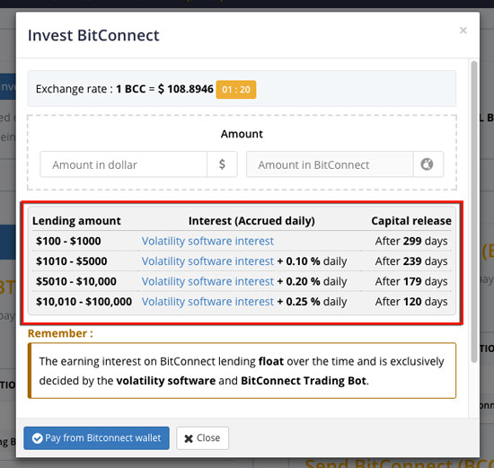The width and height of the screenshot is (494, 468).
Task: Focus the Amount in BitConnect input field
Action: (330, 164)
